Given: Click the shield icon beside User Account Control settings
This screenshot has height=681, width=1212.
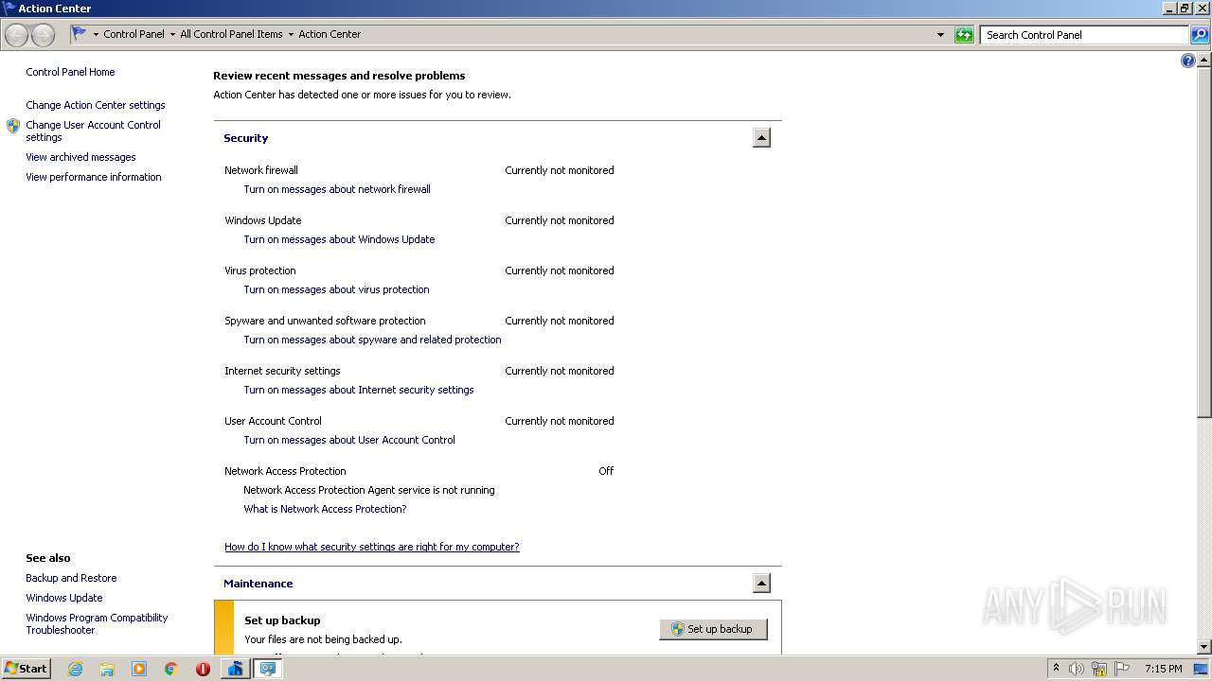Looking at the screenshot, I should (13, 125).
